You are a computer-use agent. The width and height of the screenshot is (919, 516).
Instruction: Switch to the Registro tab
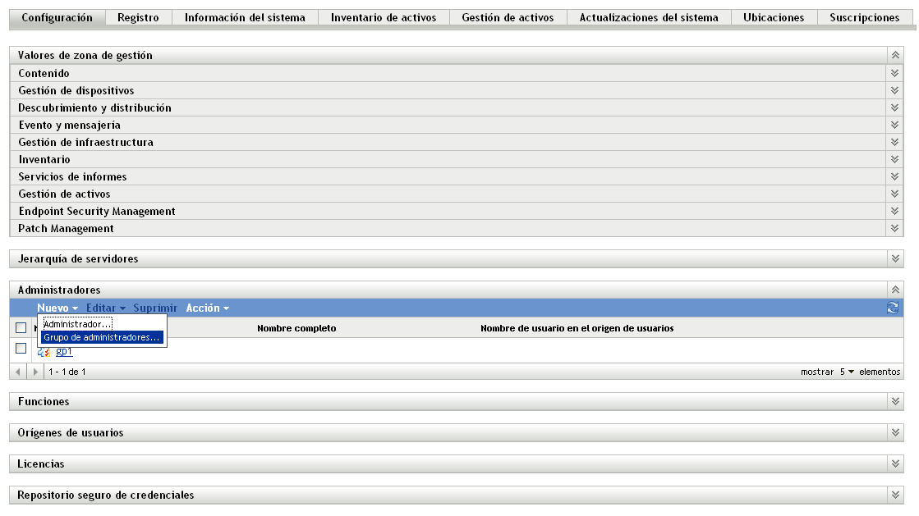pyautogui.click(x=137, y=16)
